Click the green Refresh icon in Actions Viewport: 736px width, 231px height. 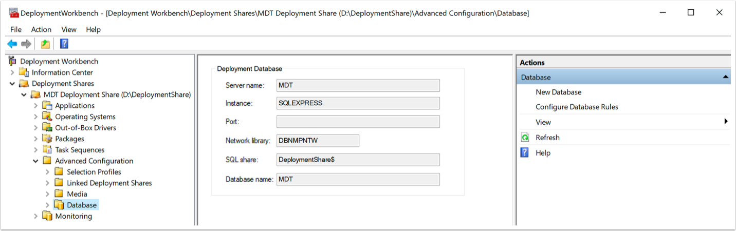pos(525,138)
